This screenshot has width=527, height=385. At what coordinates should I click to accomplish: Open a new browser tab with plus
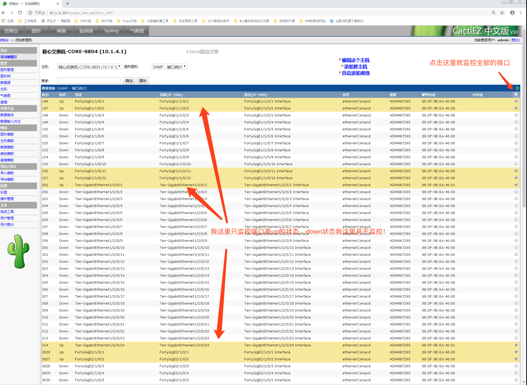click(68, 4)
